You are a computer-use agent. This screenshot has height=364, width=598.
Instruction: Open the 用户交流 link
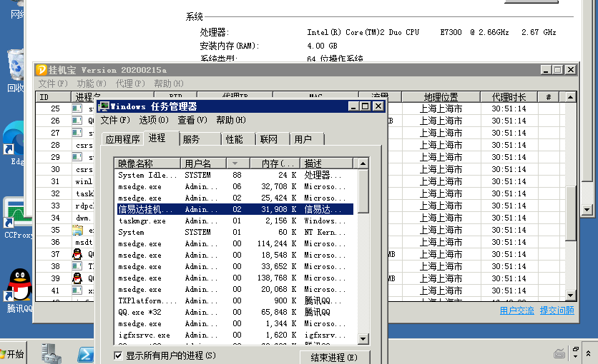[516, 310]
